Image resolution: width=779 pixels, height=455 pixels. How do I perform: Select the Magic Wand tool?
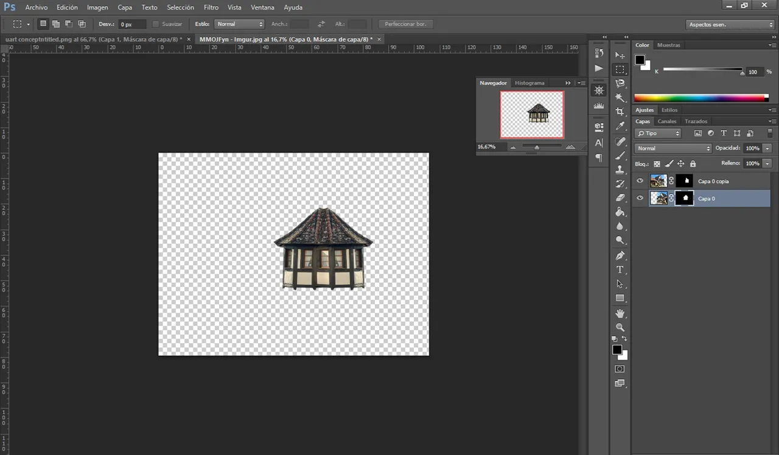pos(620,97)
